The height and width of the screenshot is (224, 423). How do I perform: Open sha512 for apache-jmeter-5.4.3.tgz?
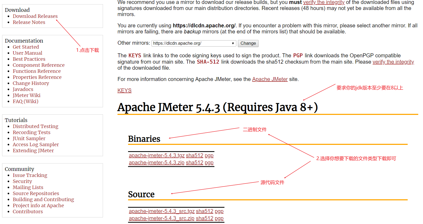pyautogui.click(x=195, y=155)
